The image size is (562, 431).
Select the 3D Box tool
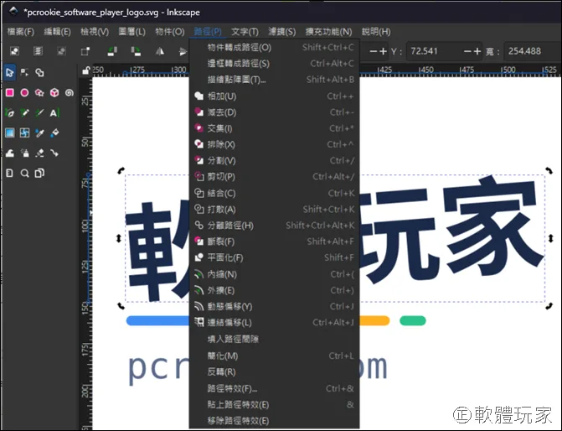point(54,93)
